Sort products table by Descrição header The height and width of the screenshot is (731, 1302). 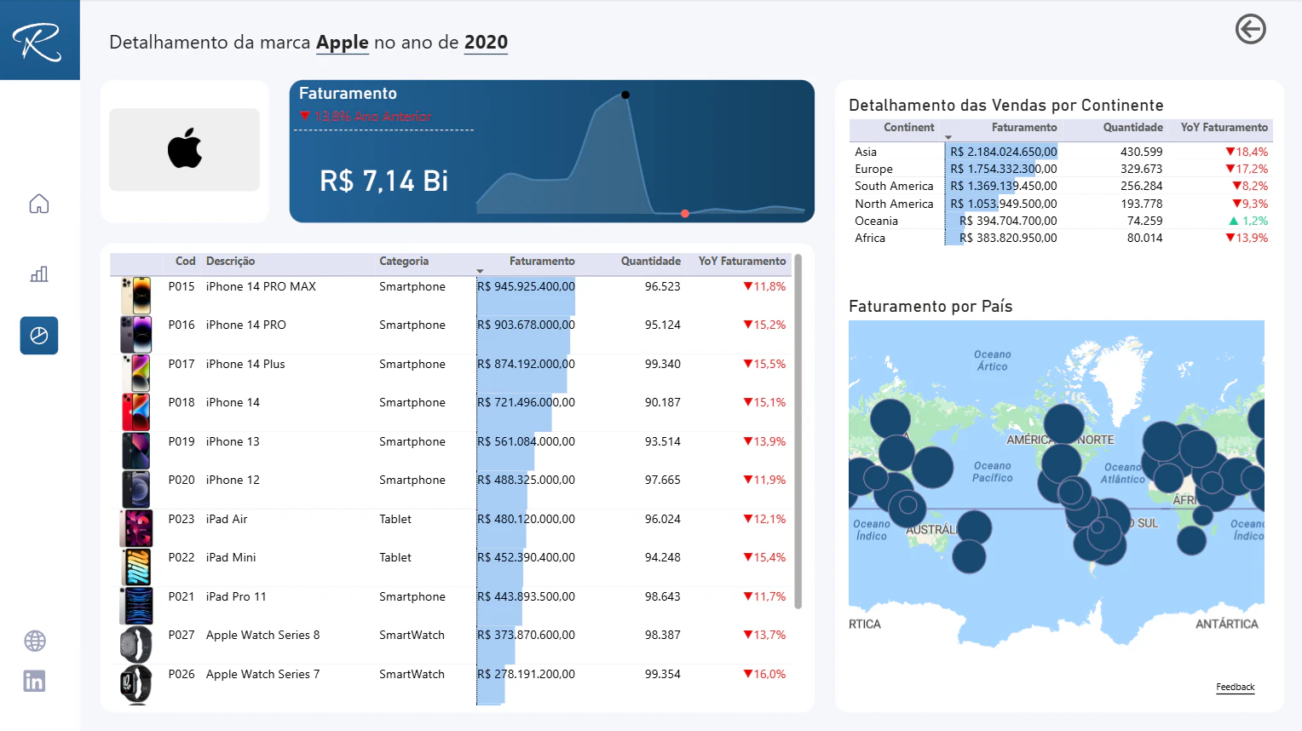tap(230, 262)
